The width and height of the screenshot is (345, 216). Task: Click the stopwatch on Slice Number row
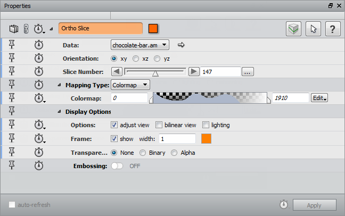[39, 71]
